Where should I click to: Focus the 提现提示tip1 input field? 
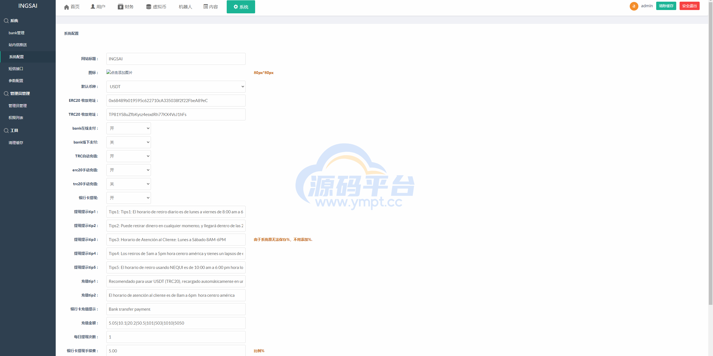[176, 212]
